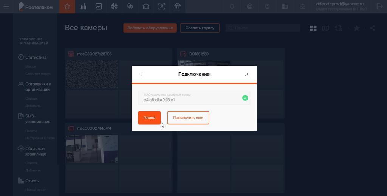Viewport: 387px width, 196px height.
Task: Click the green checkmark validation icon
Action: [245, 98]
